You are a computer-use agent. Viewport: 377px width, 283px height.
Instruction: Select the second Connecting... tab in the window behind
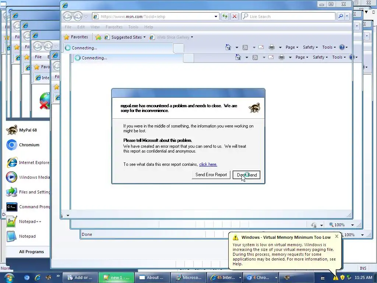point(128,58)
